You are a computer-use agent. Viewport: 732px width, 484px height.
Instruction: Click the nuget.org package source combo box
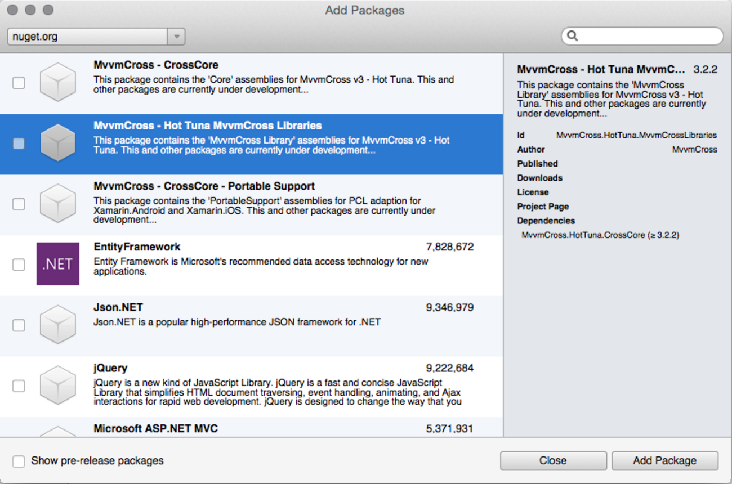click(87, 37)
